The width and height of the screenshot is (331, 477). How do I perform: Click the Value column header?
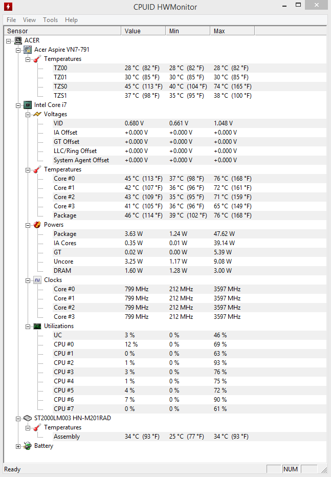143,31
